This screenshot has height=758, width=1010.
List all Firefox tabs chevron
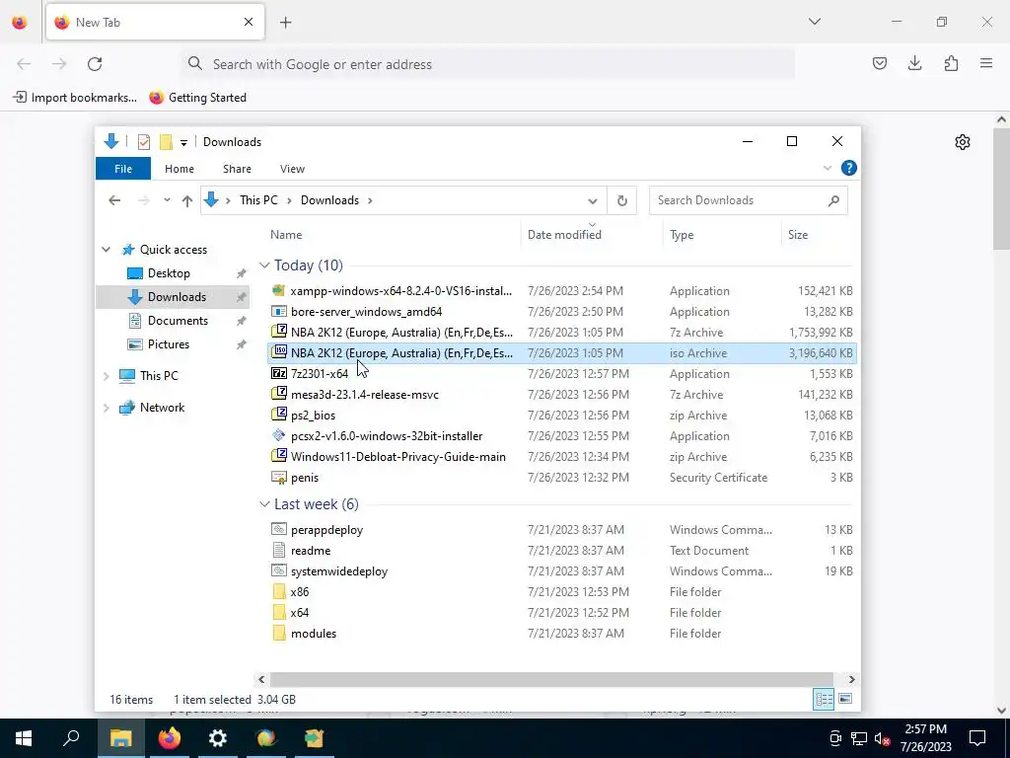click(814, 22)
